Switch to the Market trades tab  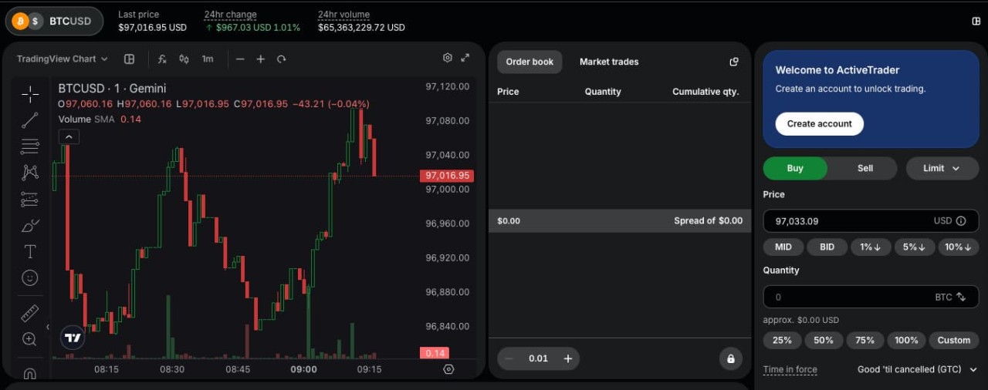click(609, 62)
